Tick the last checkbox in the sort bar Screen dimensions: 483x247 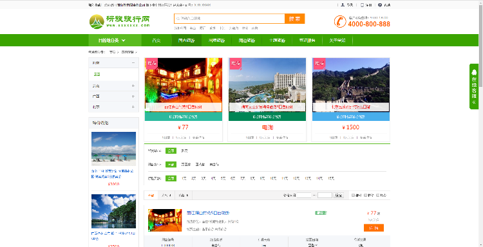[377, 195]
